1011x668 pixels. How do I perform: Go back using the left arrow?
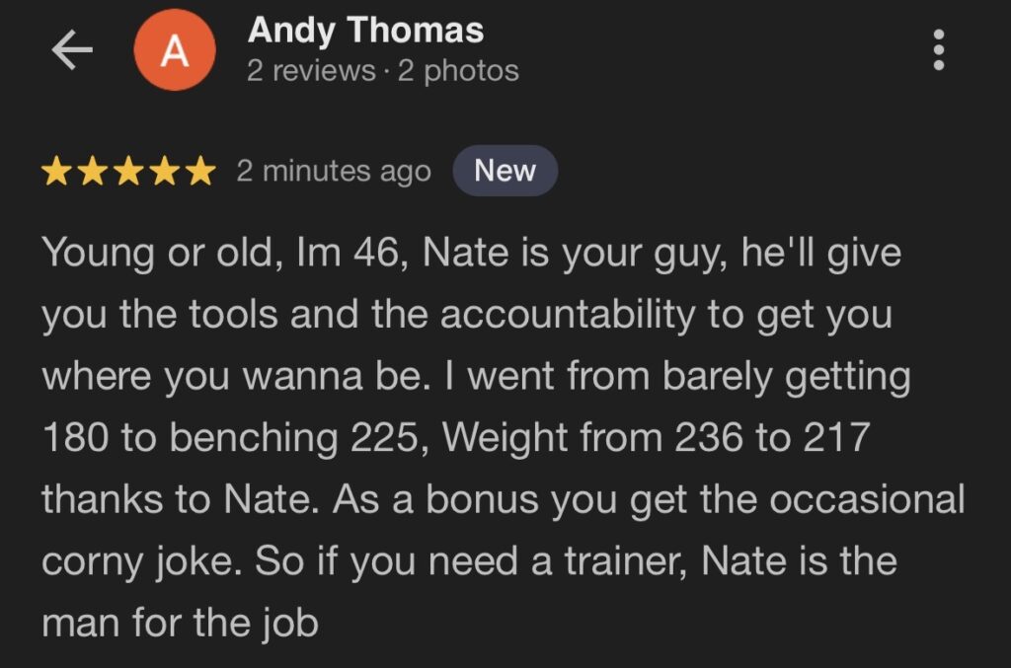tap(72, 51)
